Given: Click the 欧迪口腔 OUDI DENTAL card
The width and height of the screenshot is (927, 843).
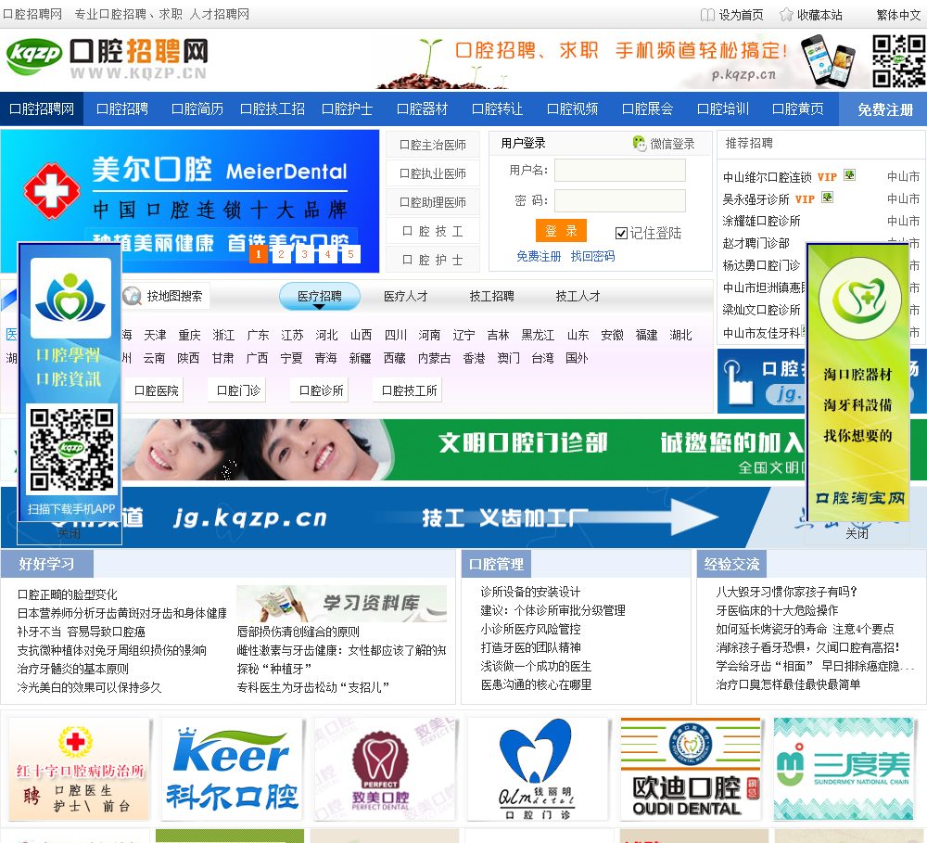Looking at the screenshot, I should [x=691, y=769].
